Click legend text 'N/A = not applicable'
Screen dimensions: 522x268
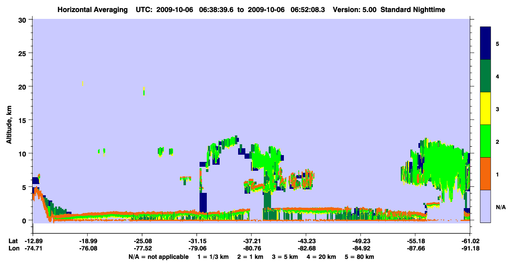(x=158, y=257)
